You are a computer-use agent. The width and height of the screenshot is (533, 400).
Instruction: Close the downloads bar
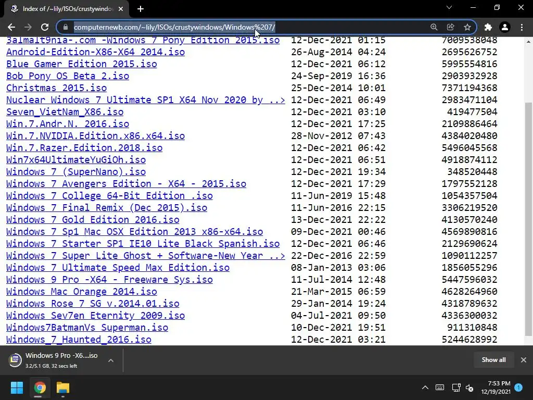(524, 360)
